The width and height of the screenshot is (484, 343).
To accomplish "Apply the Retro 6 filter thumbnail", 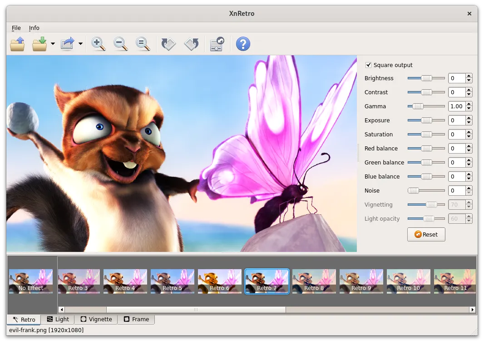I will tap(220, 281).
